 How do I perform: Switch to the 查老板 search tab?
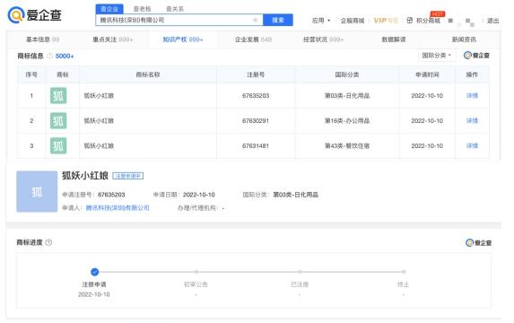click(x=142, y=9)
